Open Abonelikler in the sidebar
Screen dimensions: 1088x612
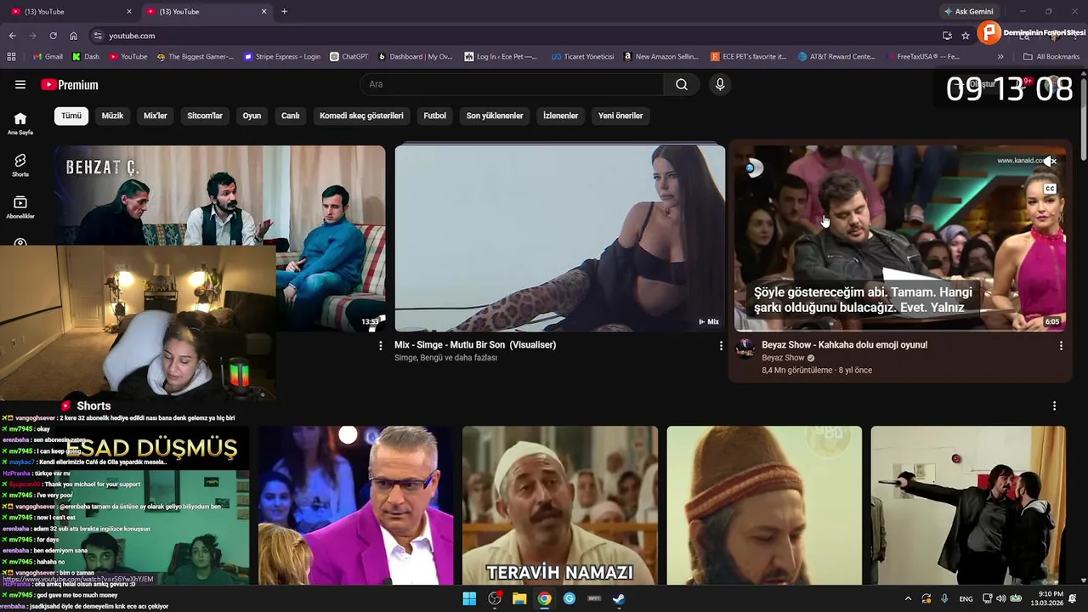20,207
